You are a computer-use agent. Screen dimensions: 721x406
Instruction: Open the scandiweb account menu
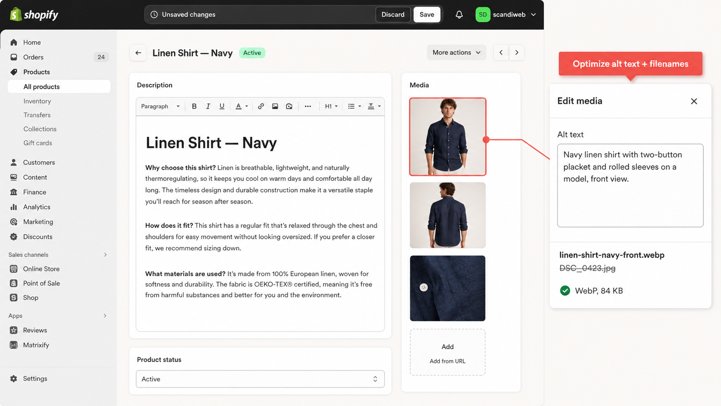(509, 14)
